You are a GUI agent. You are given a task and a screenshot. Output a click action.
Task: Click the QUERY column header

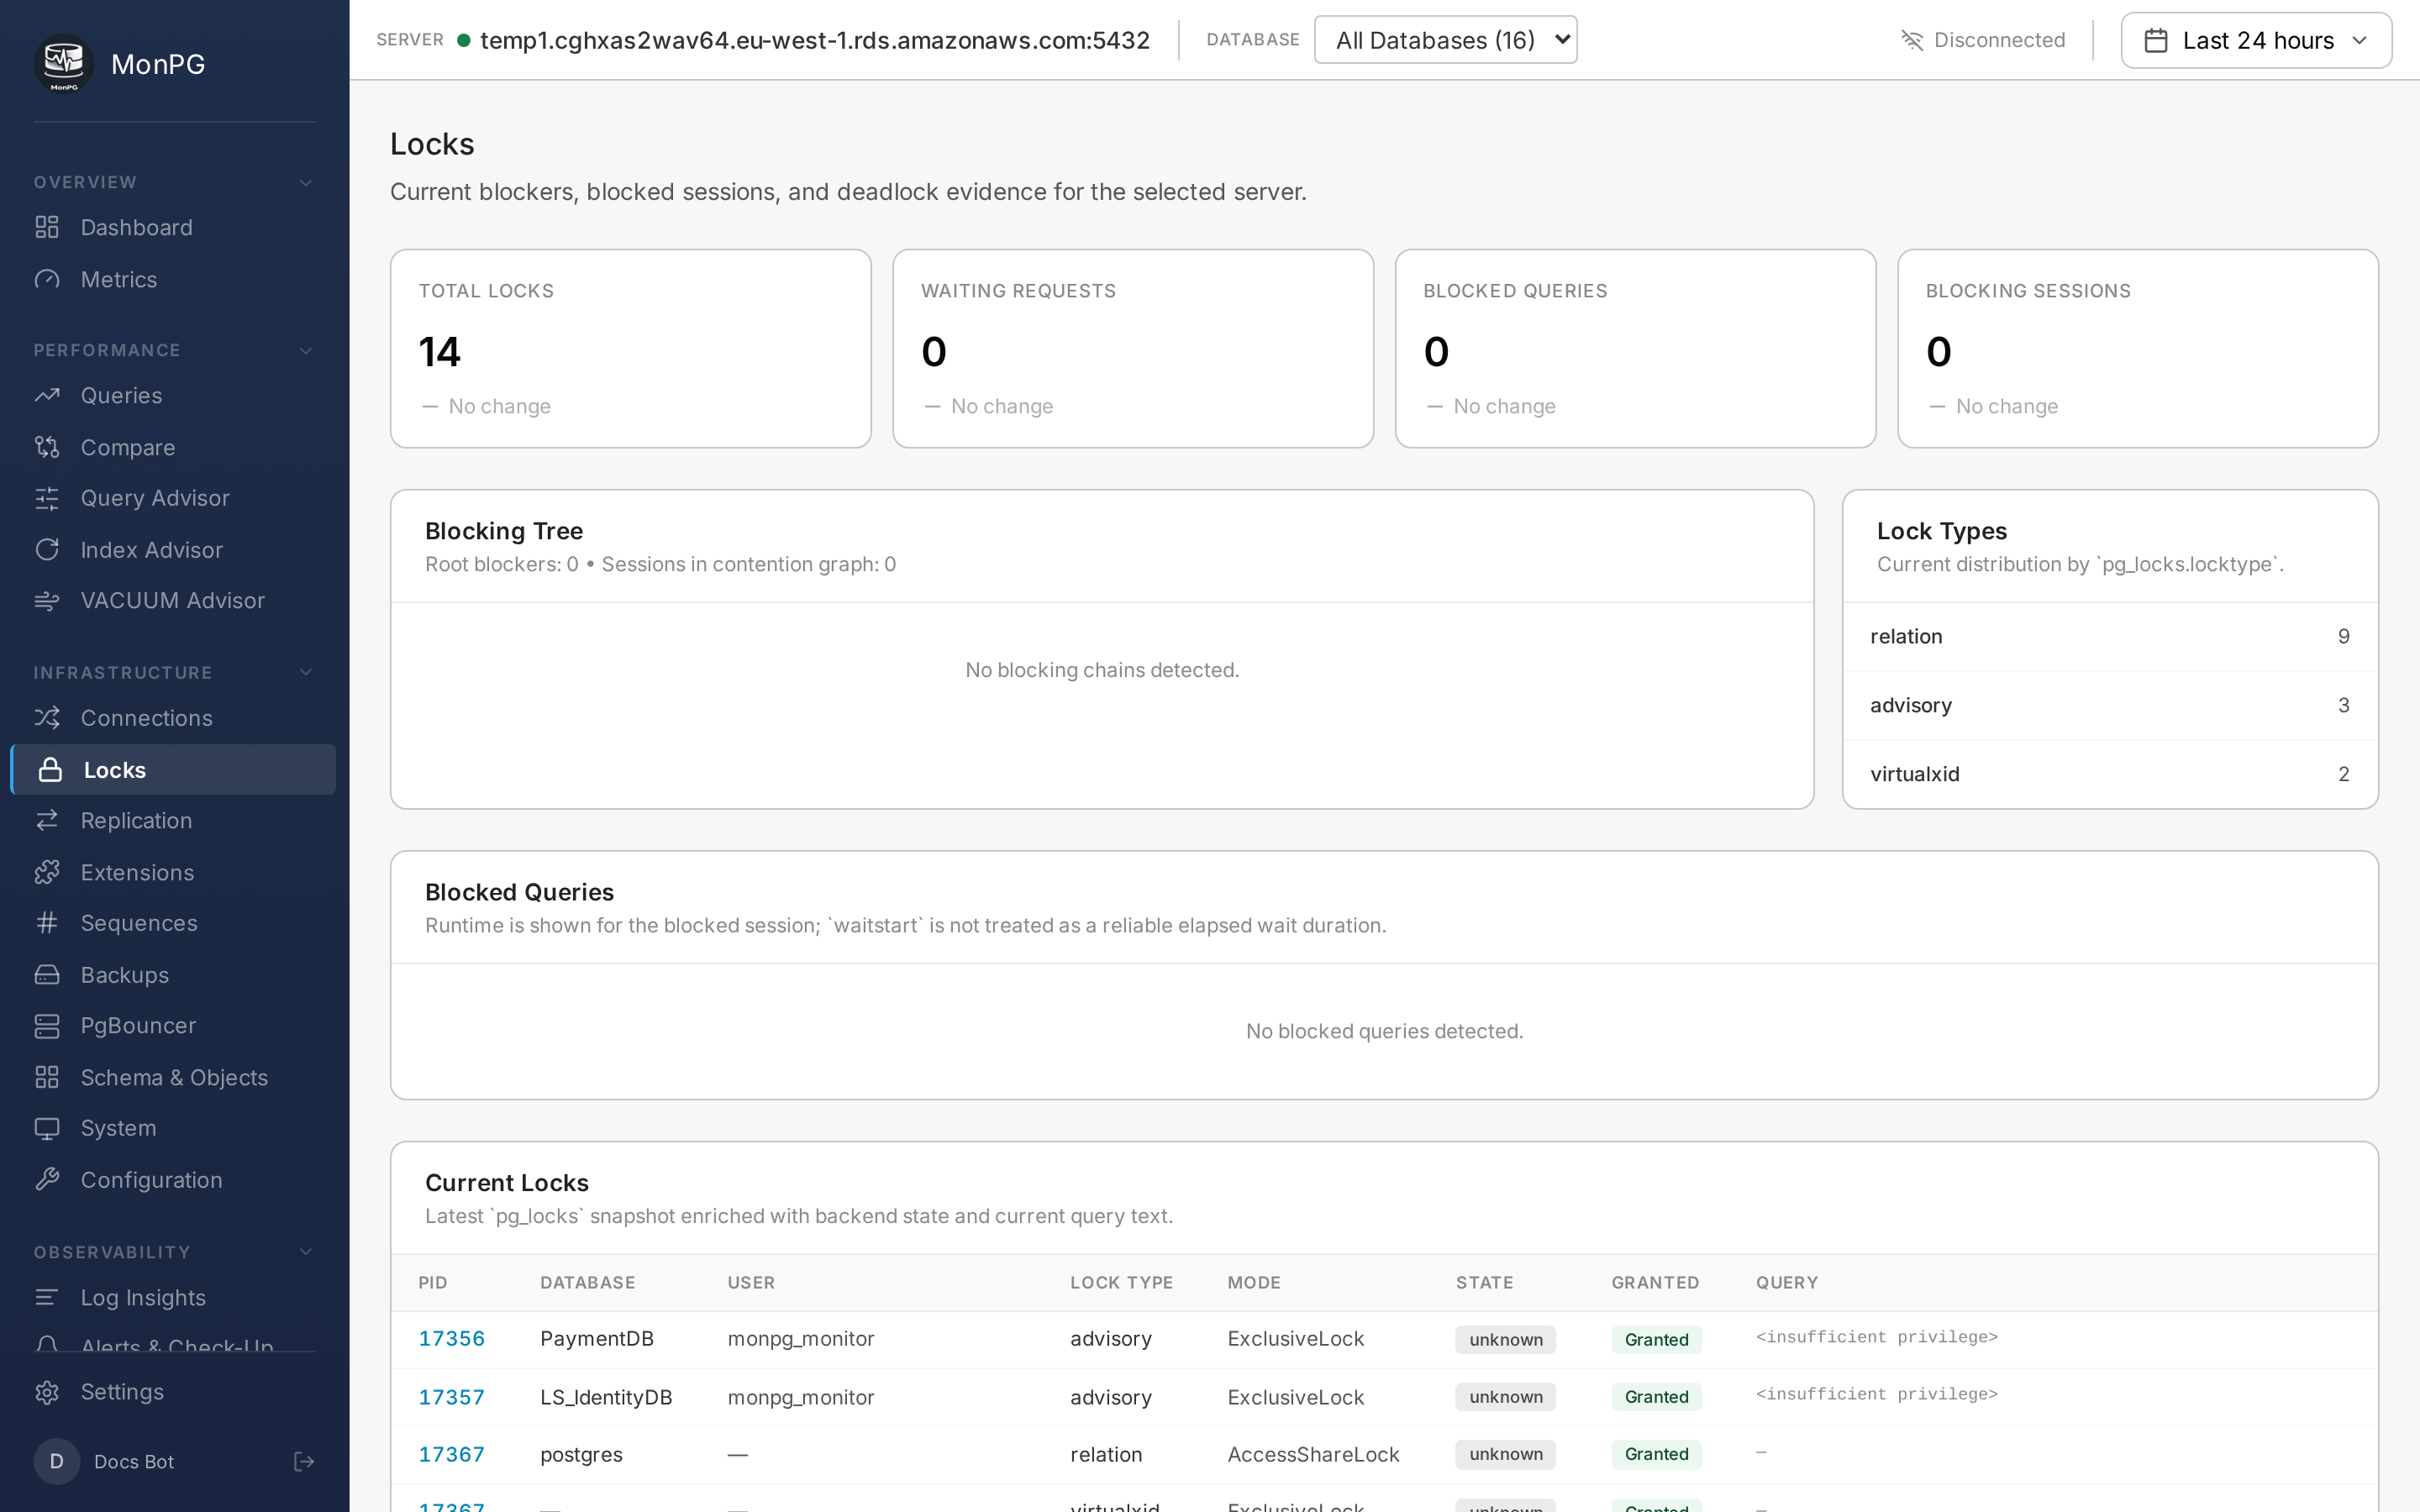(1787, 1282)
